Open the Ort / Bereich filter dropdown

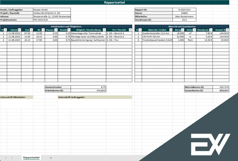130,30
